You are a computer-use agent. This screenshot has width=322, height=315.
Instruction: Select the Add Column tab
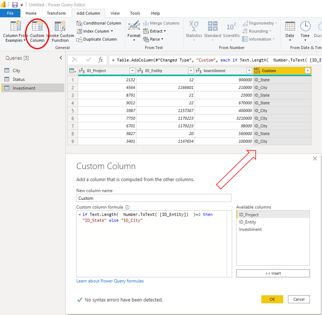coord(88,13)
